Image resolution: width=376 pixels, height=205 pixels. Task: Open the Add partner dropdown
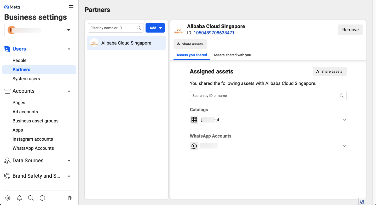(155, 28)
